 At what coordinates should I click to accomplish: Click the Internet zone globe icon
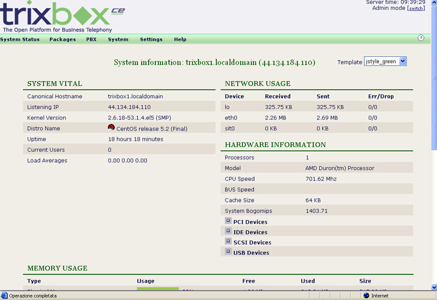pyautogui.click(x=366, y=296)
